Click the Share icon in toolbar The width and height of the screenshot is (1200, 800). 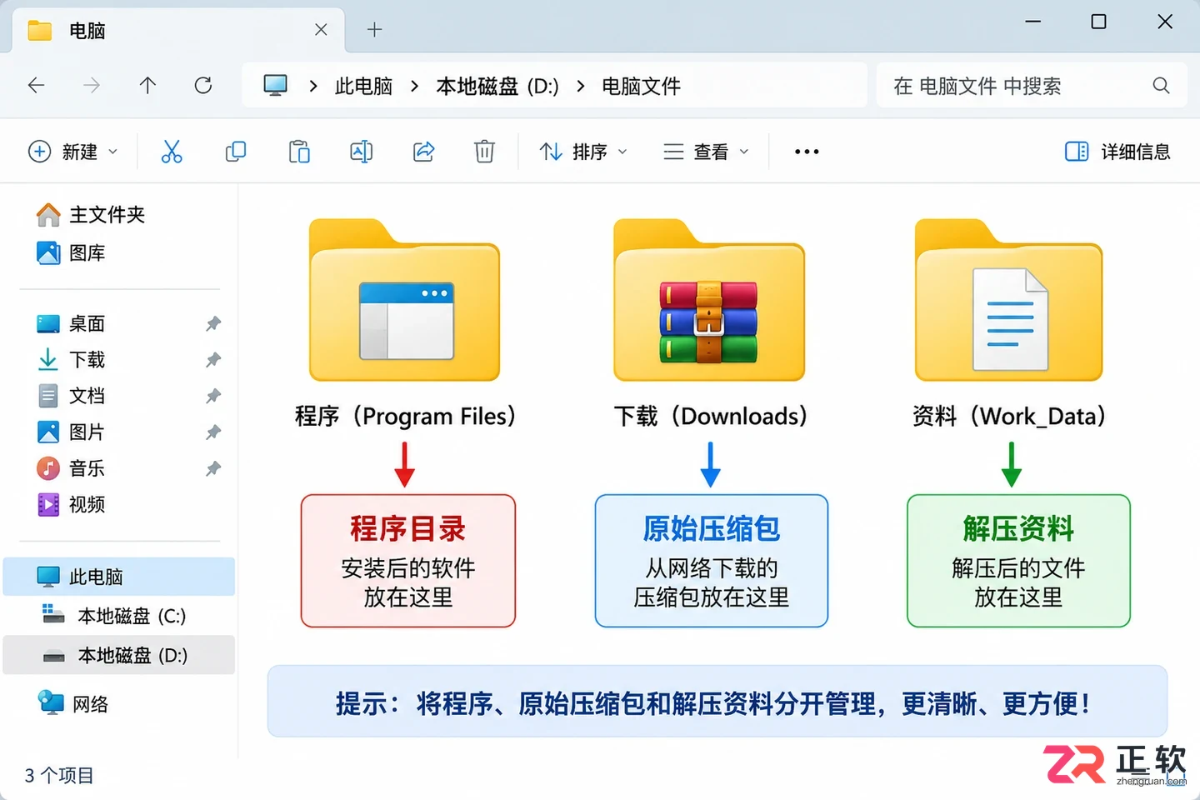424,152
